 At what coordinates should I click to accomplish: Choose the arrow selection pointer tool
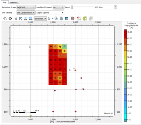[x=49, y=19]
